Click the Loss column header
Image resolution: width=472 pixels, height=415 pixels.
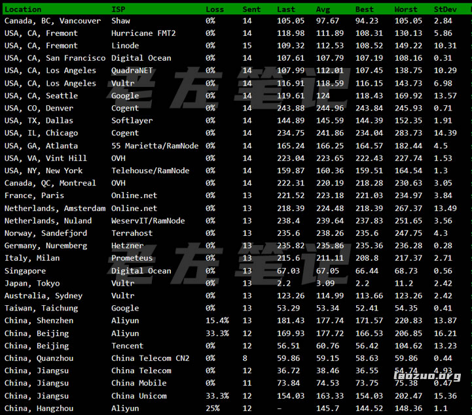coord(215,9)
